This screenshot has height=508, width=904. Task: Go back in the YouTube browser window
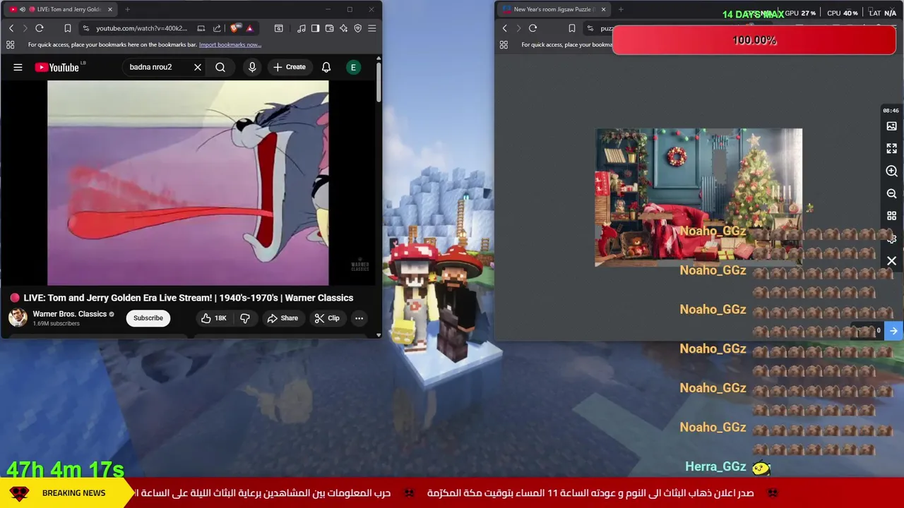click(11, 28)
